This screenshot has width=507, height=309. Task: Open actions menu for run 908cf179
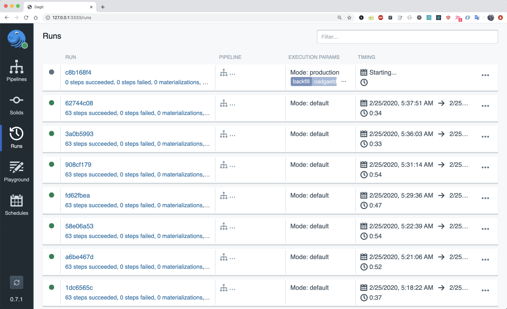pos(485,168)
